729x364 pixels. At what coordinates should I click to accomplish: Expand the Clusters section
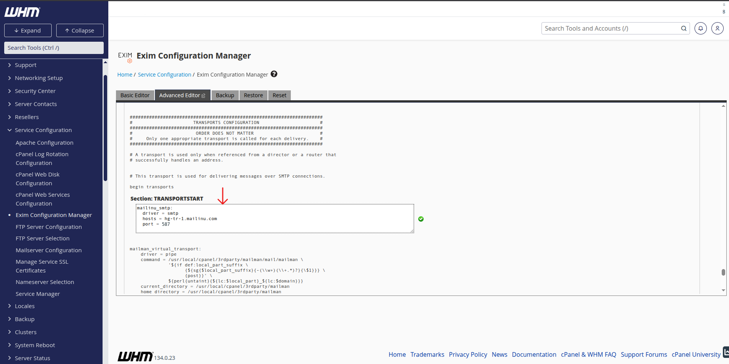26,332
